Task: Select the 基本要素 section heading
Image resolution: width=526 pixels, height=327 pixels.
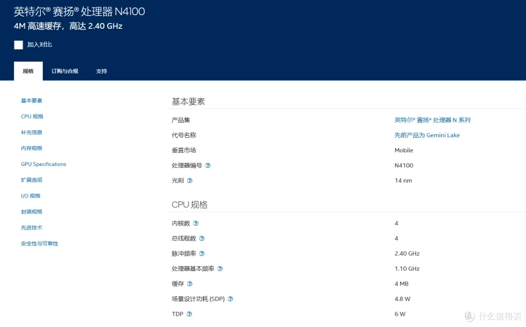Action: point(188,102)
